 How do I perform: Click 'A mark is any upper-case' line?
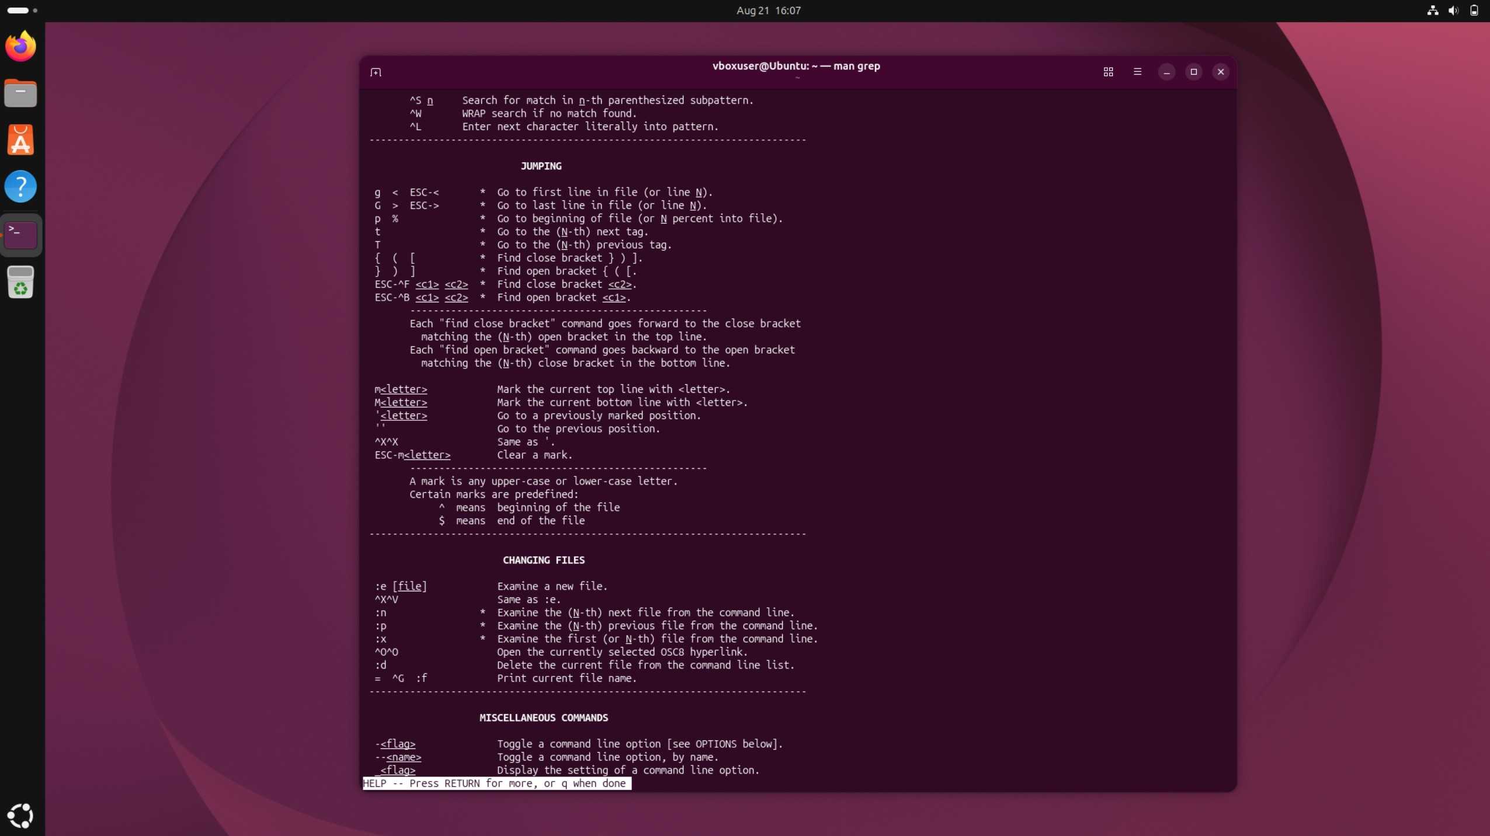click(x=543, y=481)
